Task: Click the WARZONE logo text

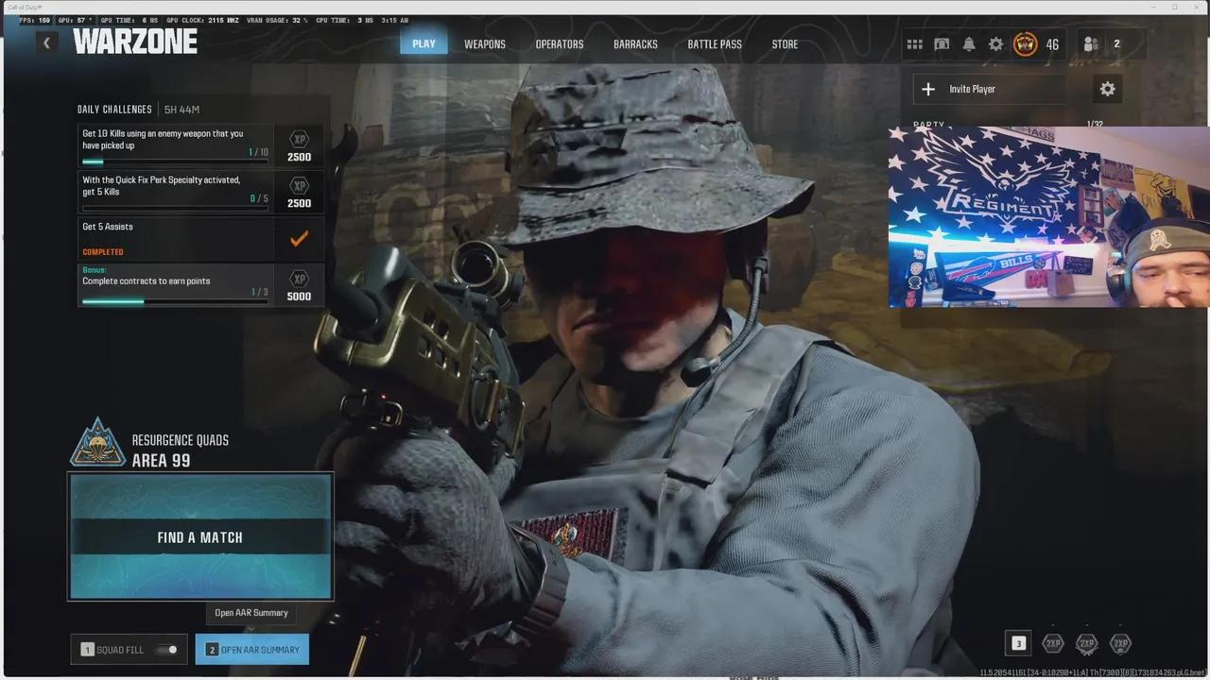Action: coord(135,42)
